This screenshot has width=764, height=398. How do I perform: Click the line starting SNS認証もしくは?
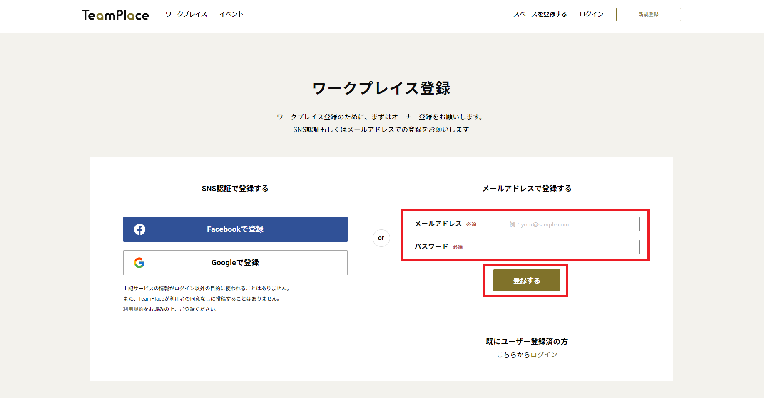point(381,129)
